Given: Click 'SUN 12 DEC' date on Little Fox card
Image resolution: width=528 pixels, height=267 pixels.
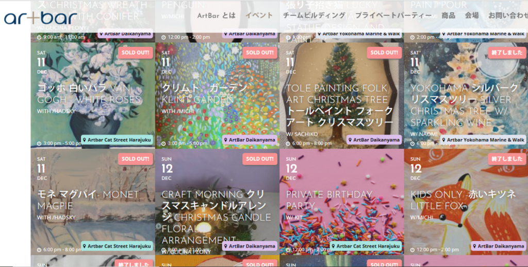Looking at the screenshot, I should coord(416,169).
